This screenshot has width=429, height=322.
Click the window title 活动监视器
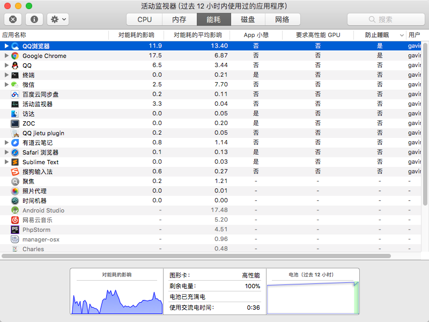click(x=214, y=6)
